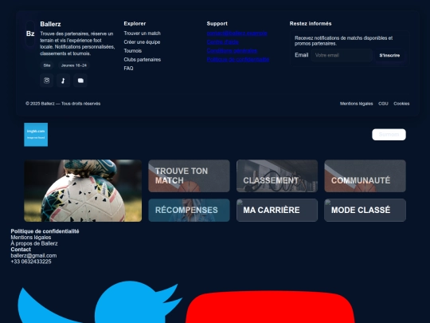
Task: Focus the Votre email field
Action: (342, 55)
